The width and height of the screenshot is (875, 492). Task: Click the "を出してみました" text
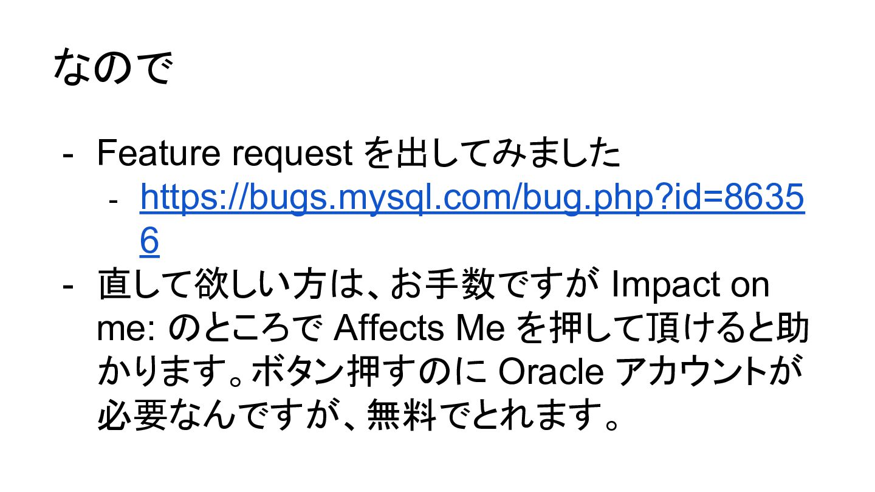492,154
